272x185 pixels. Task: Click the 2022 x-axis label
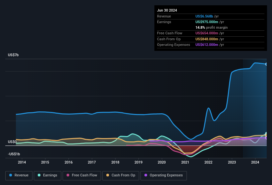pos(208,162)
